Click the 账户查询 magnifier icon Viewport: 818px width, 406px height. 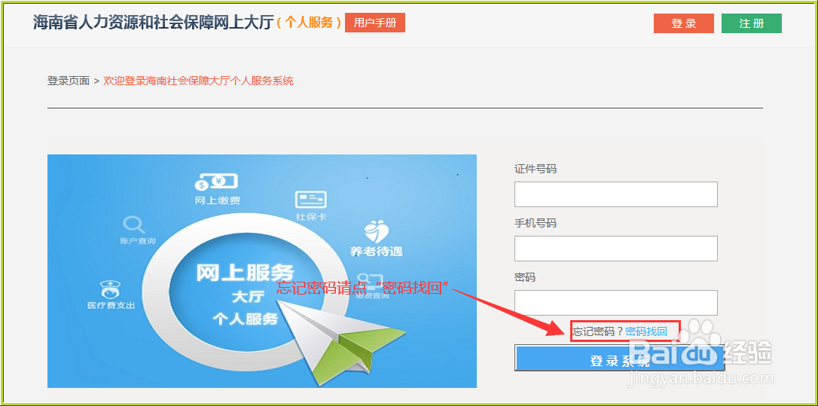(133, 225)
